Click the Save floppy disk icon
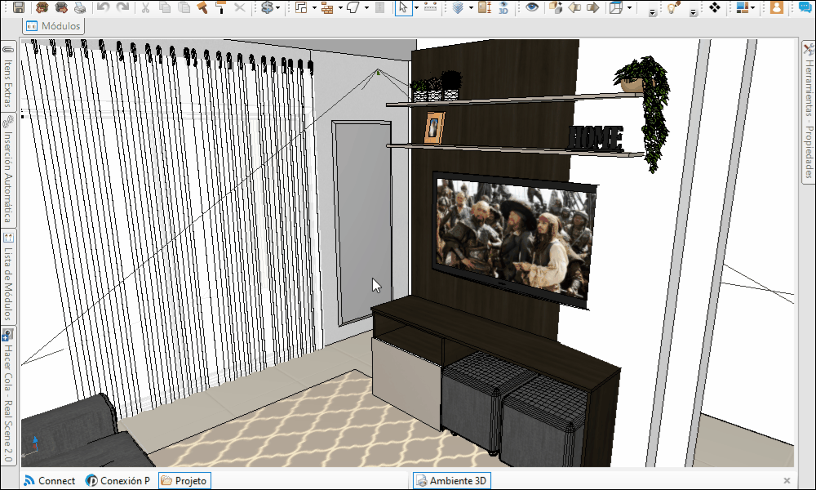 pyautogui.click(x=18, y=8)
